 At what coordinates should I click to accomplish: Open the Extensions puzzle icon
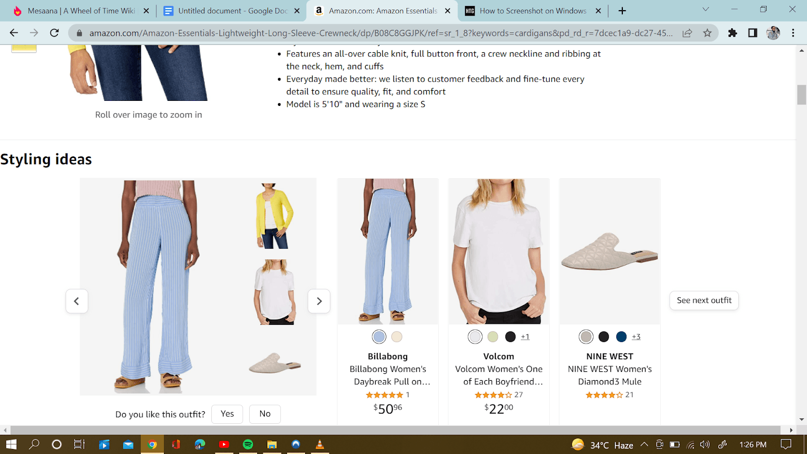pos(732,33)
